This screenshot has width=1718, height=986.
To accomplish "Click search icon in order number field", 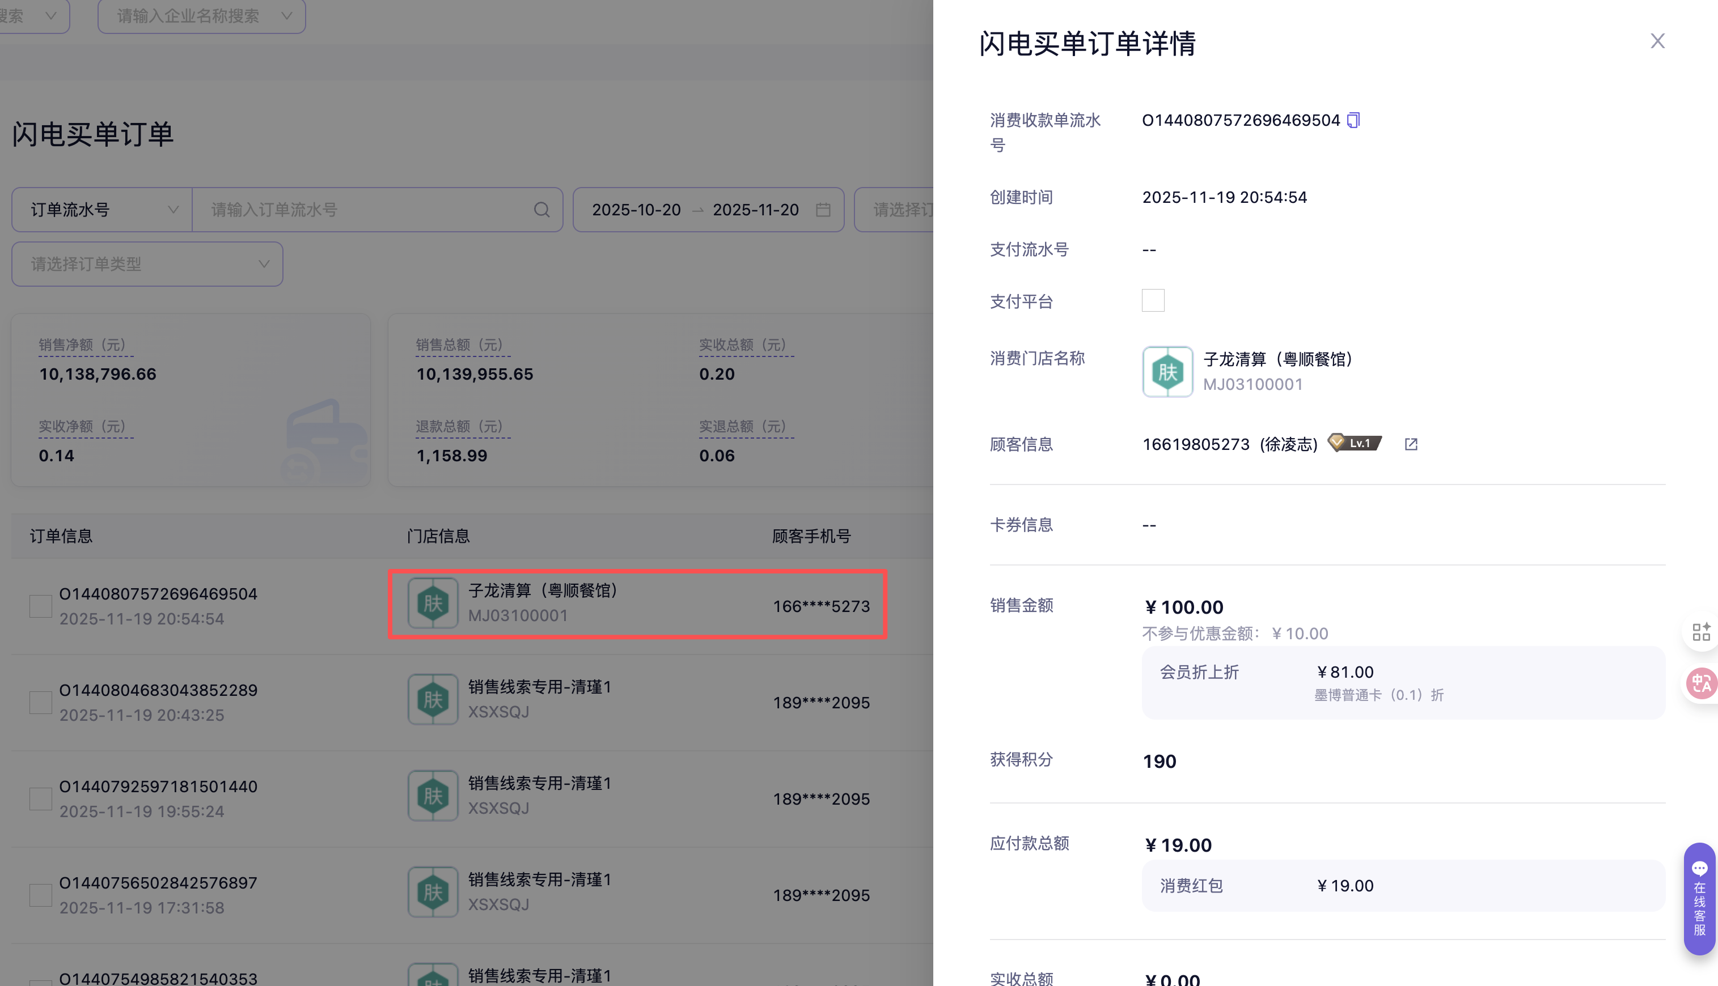I will (x=541, y=210).
